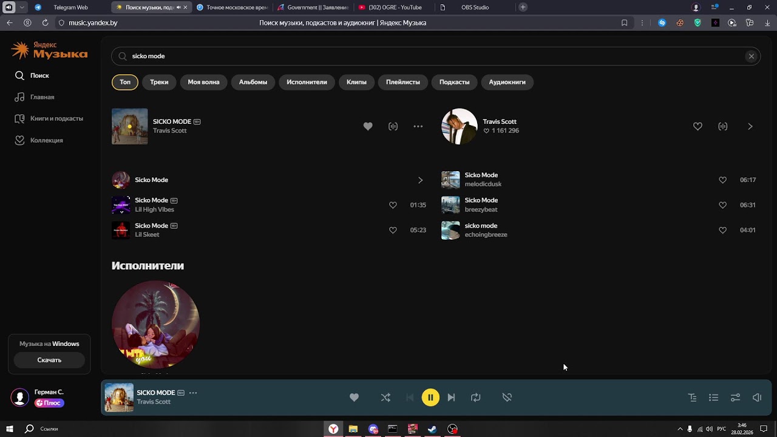
Task: Show lyrics for the playing track
Action: tap(692, 398)
